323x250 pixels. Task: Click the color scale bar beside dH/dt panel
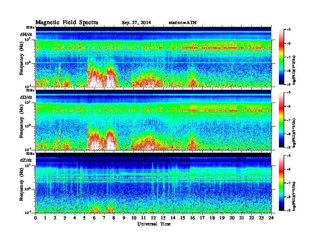click(x=281, y=57)
